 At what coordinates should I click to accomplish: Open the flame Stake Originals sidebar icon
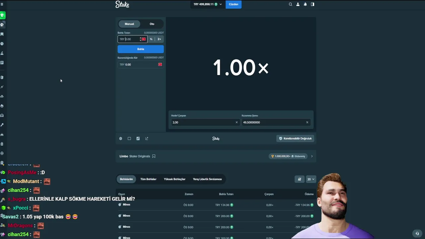tap(2, 106)
